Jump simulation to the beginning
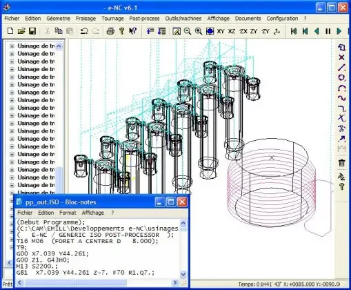 click(294, 31)
